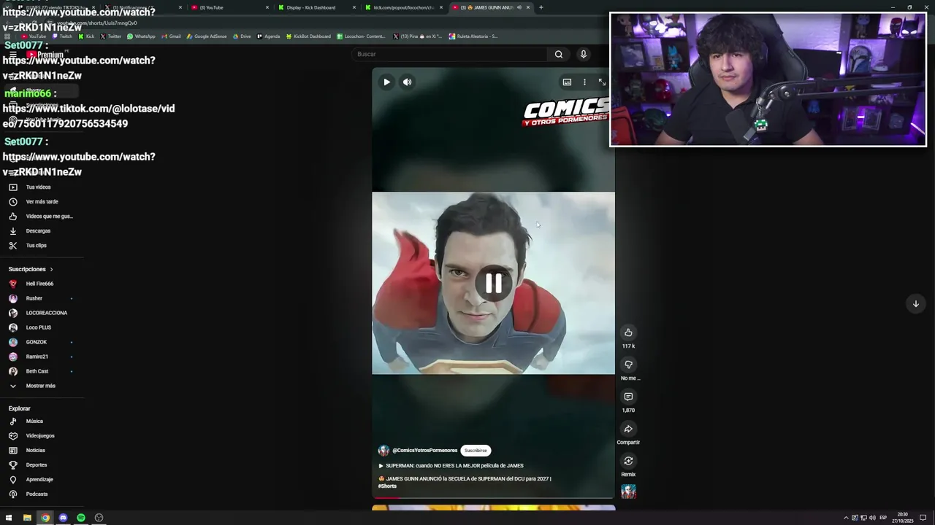Viewport: 935px width, 525px height.
Task: Open Deportes under Explorar
Action: 37,465
